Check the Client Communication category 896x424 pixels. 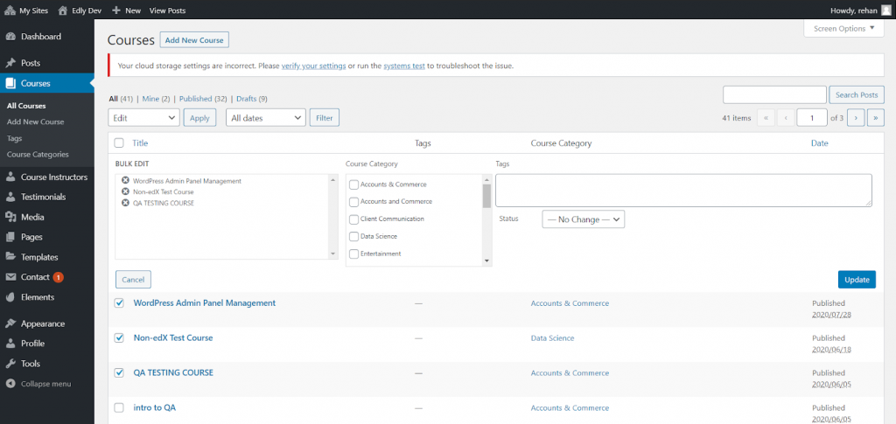click(x=353, y=219)
